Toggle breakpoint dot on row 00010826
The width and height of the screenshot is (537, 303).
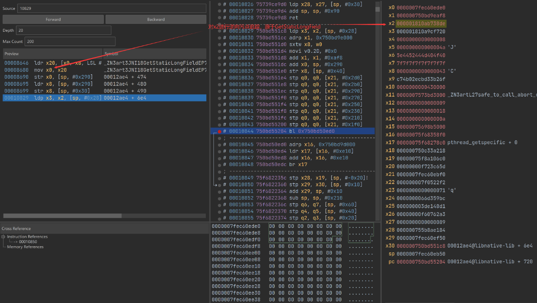(219, 4)
